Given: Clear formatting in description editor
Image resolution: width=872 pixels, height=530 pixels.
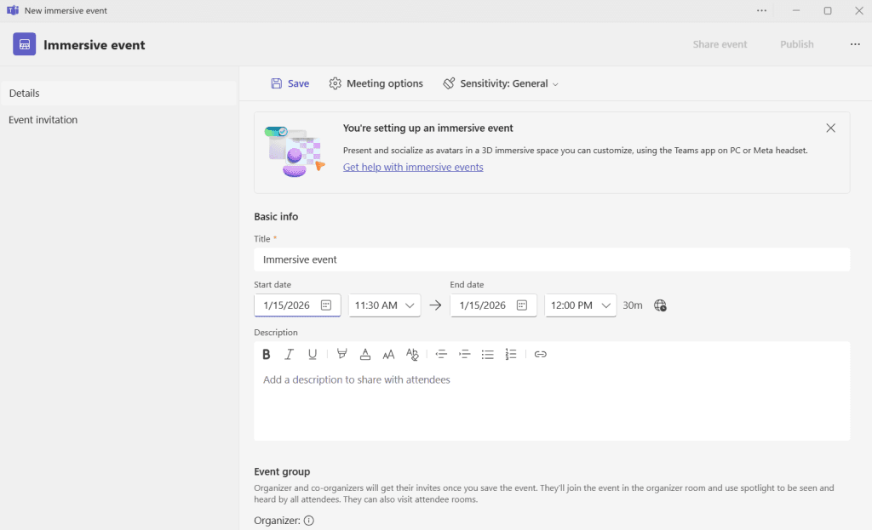Looking at the screenshot, I should 412,355.
